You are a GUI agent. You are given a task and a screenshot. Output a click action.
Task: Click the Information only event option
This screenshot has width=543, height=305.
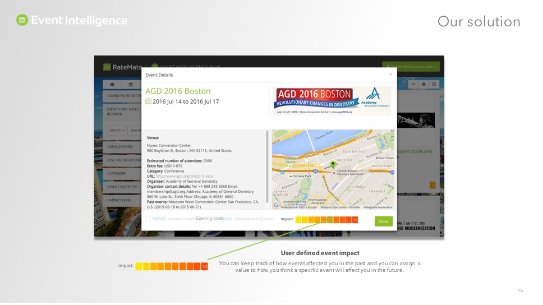click(254, 219)
